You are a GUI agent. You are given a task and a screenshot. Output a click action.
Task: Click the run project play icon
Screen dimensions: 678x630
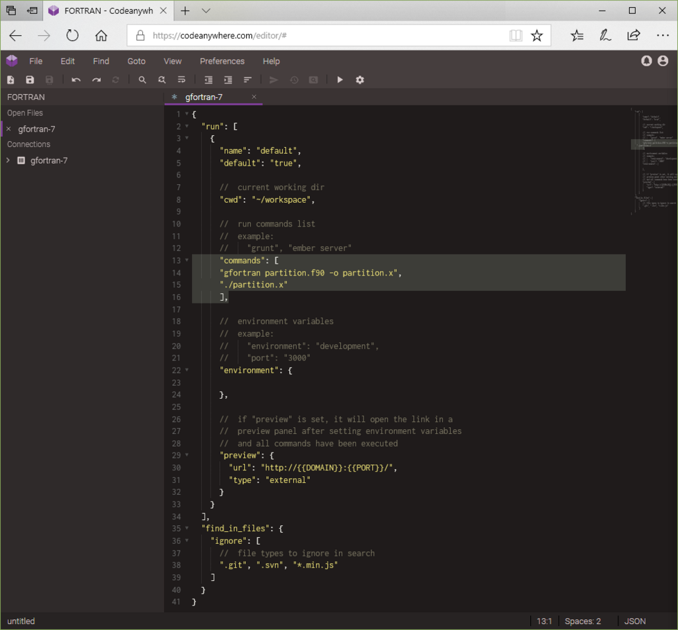click(340, 79)
